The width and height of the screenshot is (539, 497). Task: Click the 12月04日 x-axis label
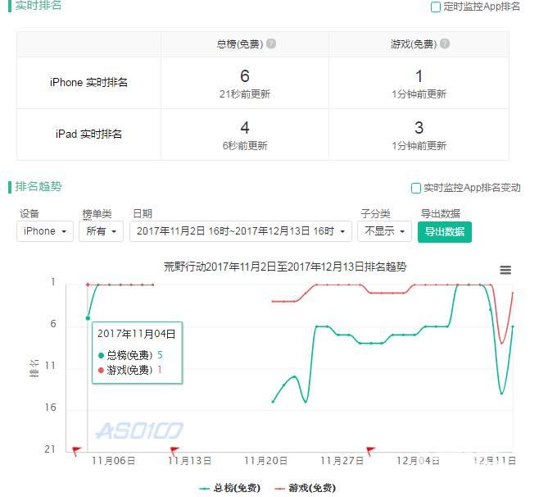tap(418, 461)
